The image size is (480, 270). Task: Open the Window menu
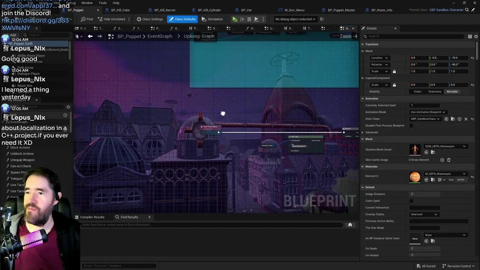point(87,3)
